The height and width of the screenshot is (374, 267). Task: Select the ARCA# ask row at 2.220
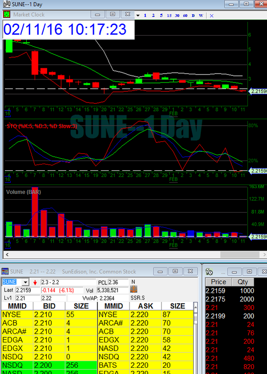[x=146, y=323]
